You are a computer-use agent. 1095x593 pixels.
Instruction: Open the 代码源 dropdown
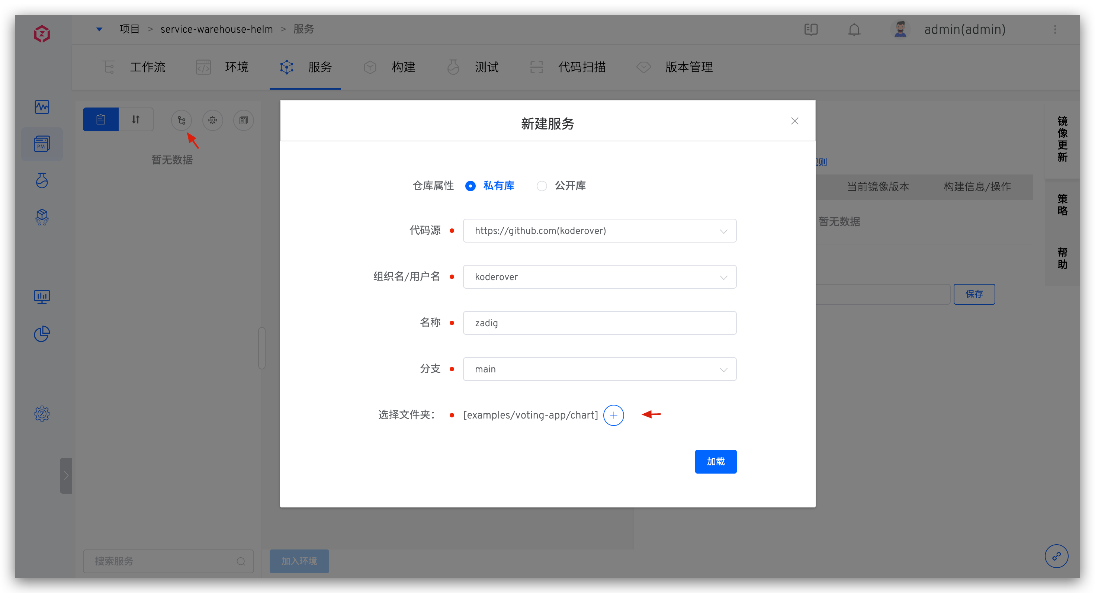point(599,231)
